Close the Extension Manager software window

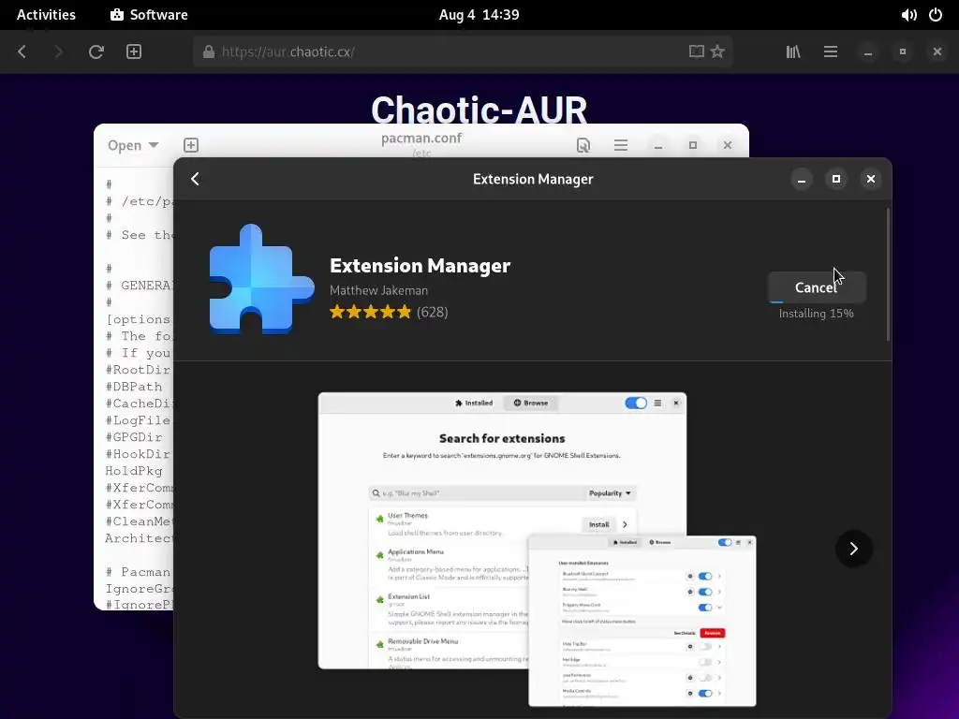(x=871, y=179)
